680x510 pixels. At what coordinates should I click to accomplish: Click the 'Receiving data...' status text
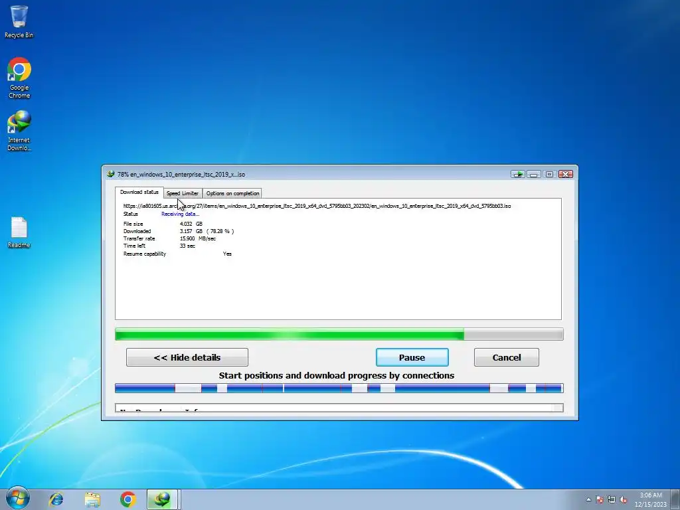click(181, 214)
